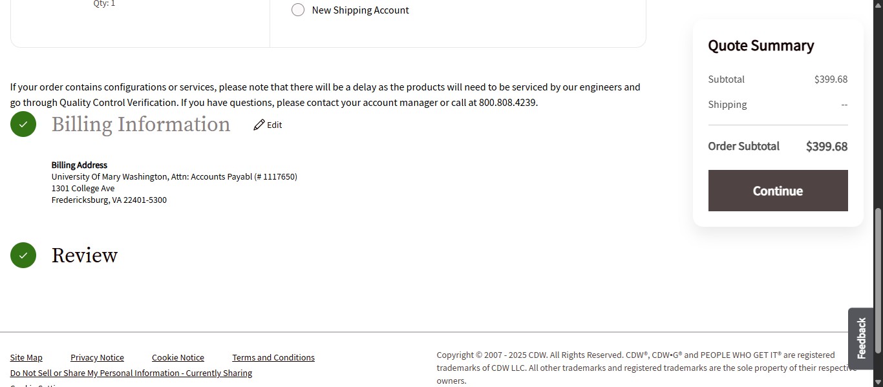The image size is (883, 387).
Task: Open the Site Map link
Action: pos(26,357)
